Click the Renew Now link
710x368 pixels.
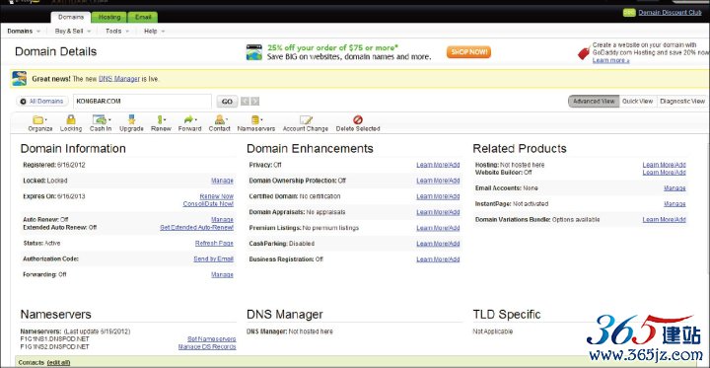(x=216, y=196)
